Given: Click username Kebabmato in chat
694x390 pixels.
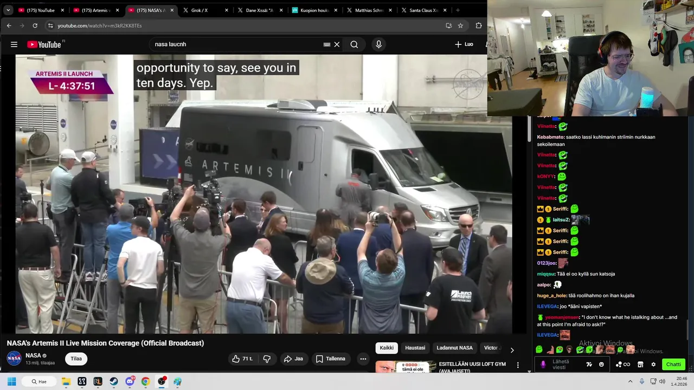Looking at the screenshot, I should click(x=550, y=137).
